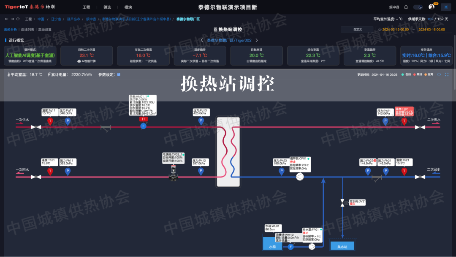
Task: Open the 工程 menu in top navigation
Action: [x=86, y=7]
